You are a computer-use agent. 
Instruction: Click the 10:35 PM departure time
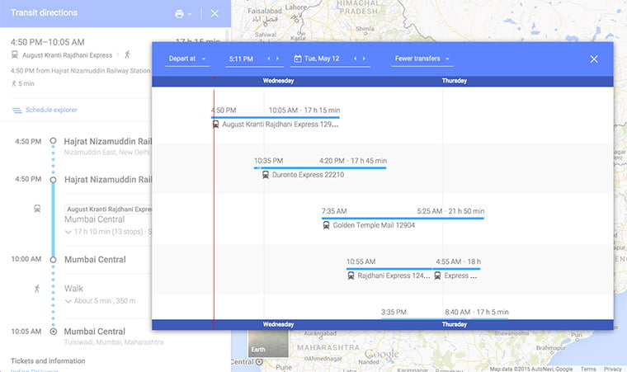268,161
